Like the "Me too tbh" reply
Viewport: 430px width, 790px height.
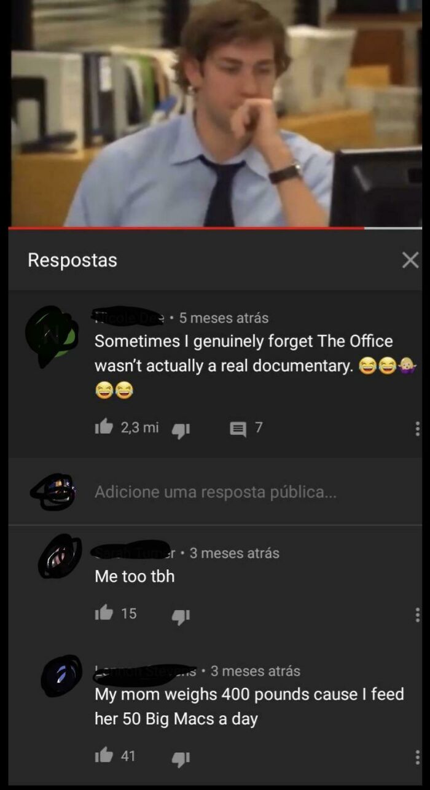pos(103,613)
